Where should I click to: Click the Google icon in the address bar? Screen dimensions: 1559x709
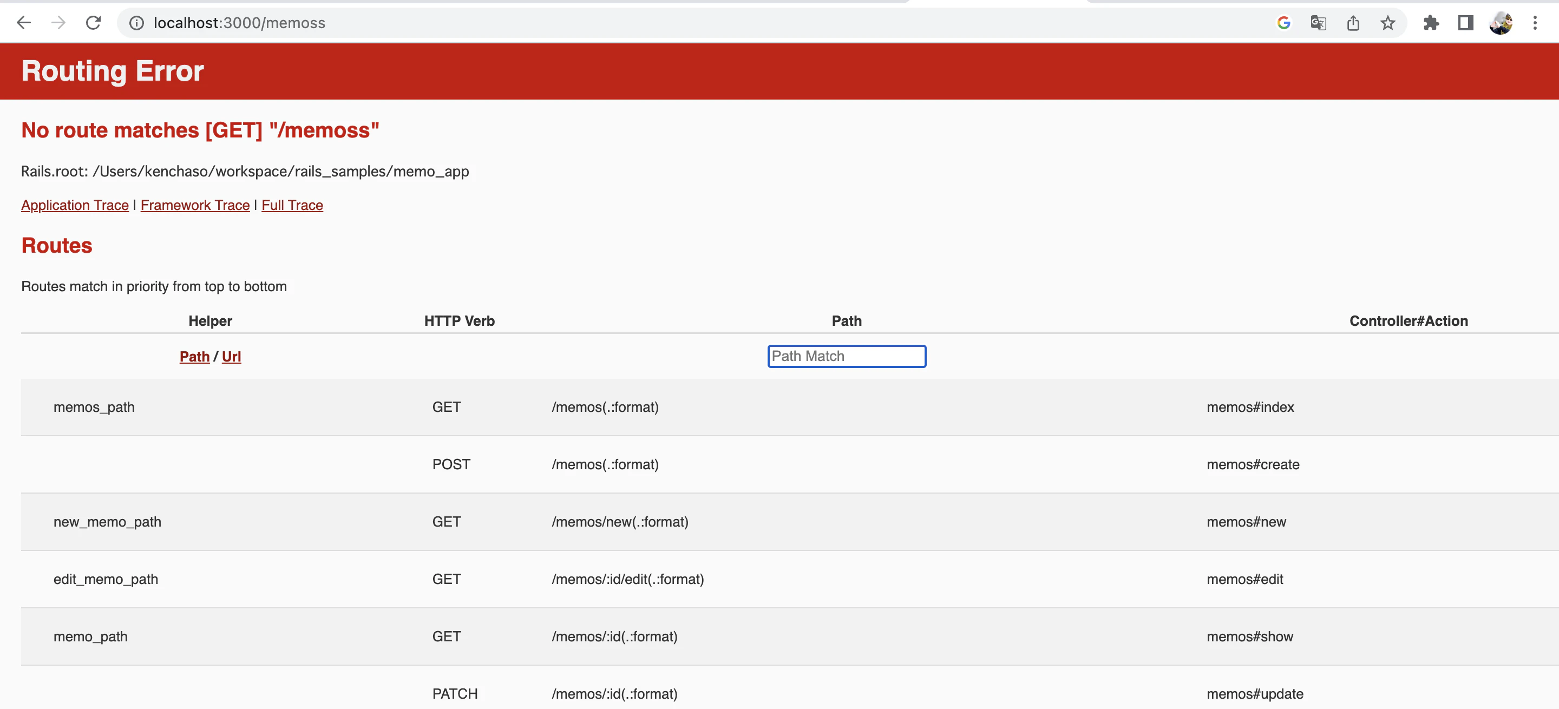1283,23
